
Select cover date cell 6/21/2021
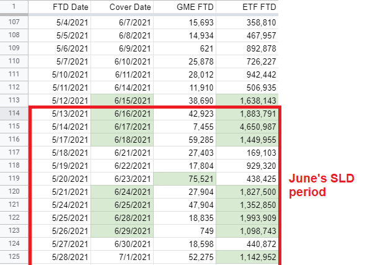(122, 153)
